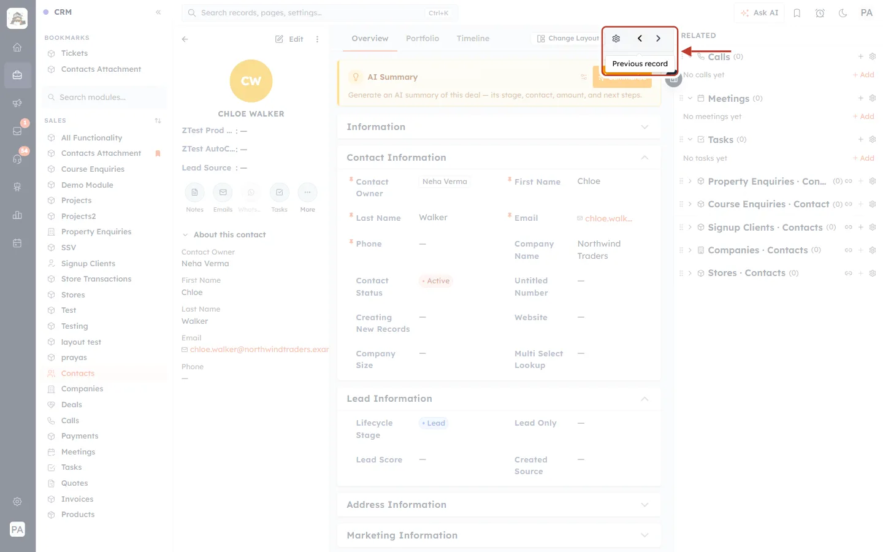883x552 pixels.
Task: Collapse the CRM sidebar with the double chevron
Action: point(158,12)
